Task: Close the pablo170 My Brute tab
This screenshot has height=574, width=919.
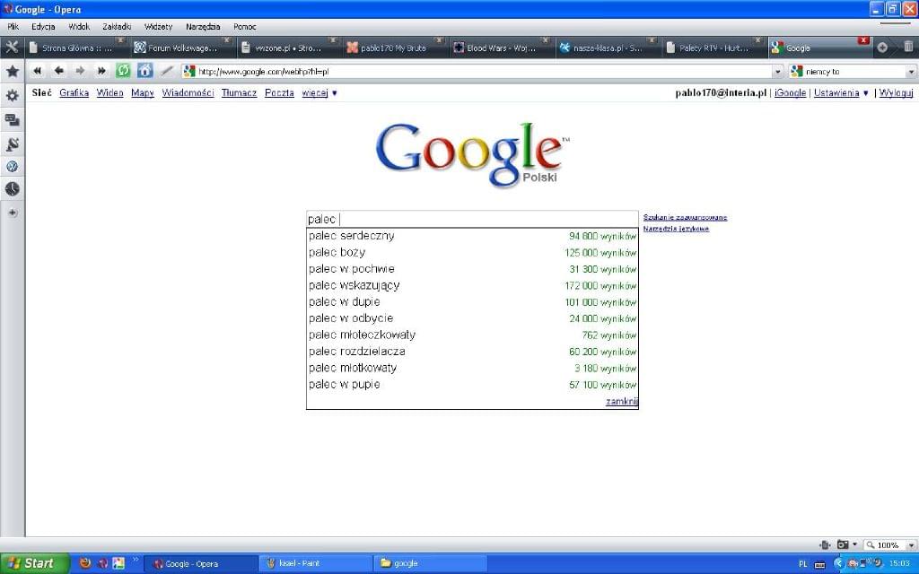Action: (x=439, y=39)
